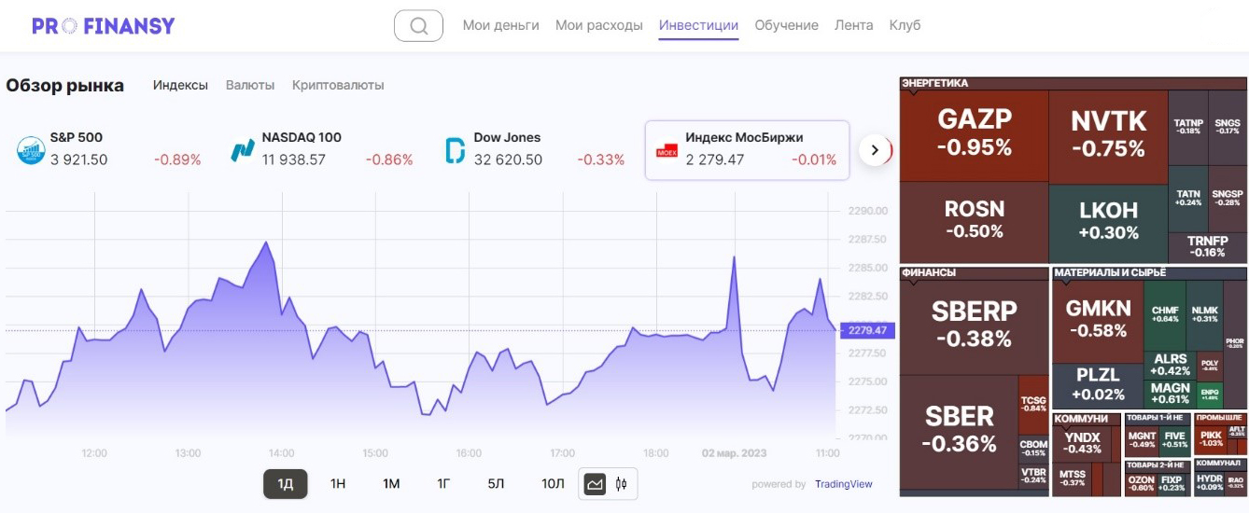The image size is (1249, 513).
Task: Open the SBERP heatmap tile
Action: tap(975, 326)
